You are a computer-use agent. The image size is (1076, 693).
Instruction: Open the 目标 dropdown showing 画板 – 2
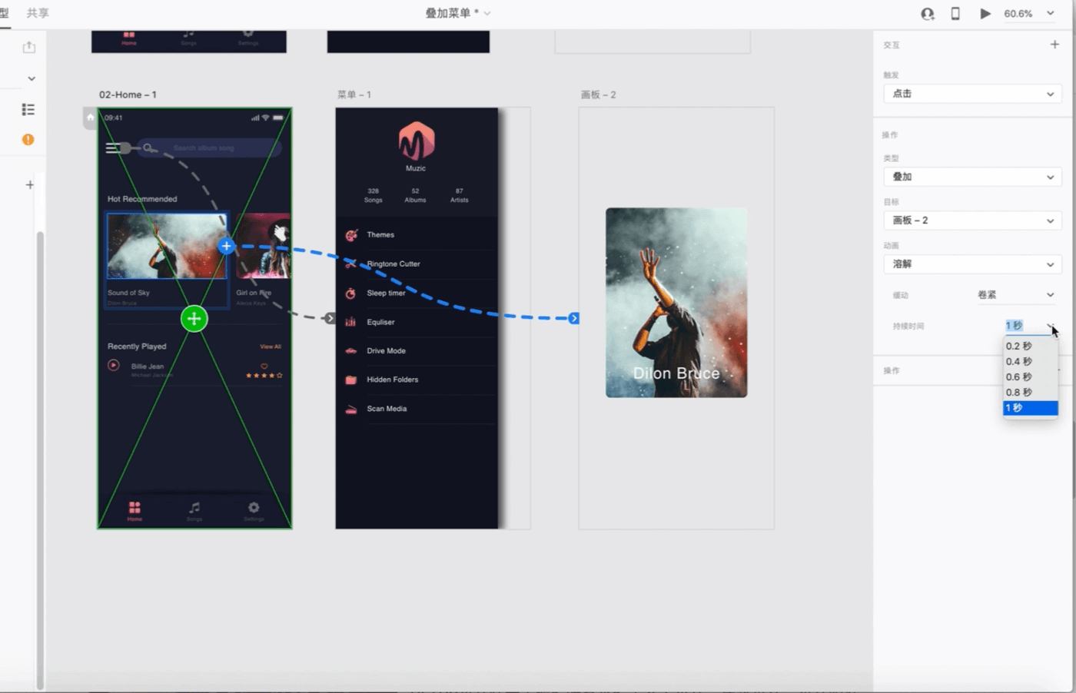coord(973,220)
